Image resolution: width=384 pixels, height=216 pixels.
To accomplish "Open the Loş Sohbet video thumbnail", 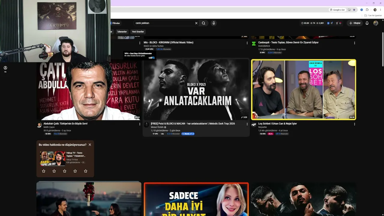I will [304, 89].
